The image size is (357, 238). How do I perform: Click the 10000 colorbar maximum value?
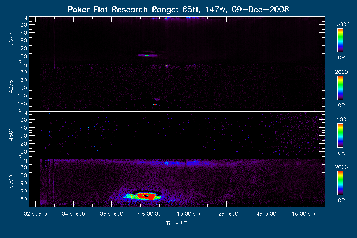click(x=342, y=24)
